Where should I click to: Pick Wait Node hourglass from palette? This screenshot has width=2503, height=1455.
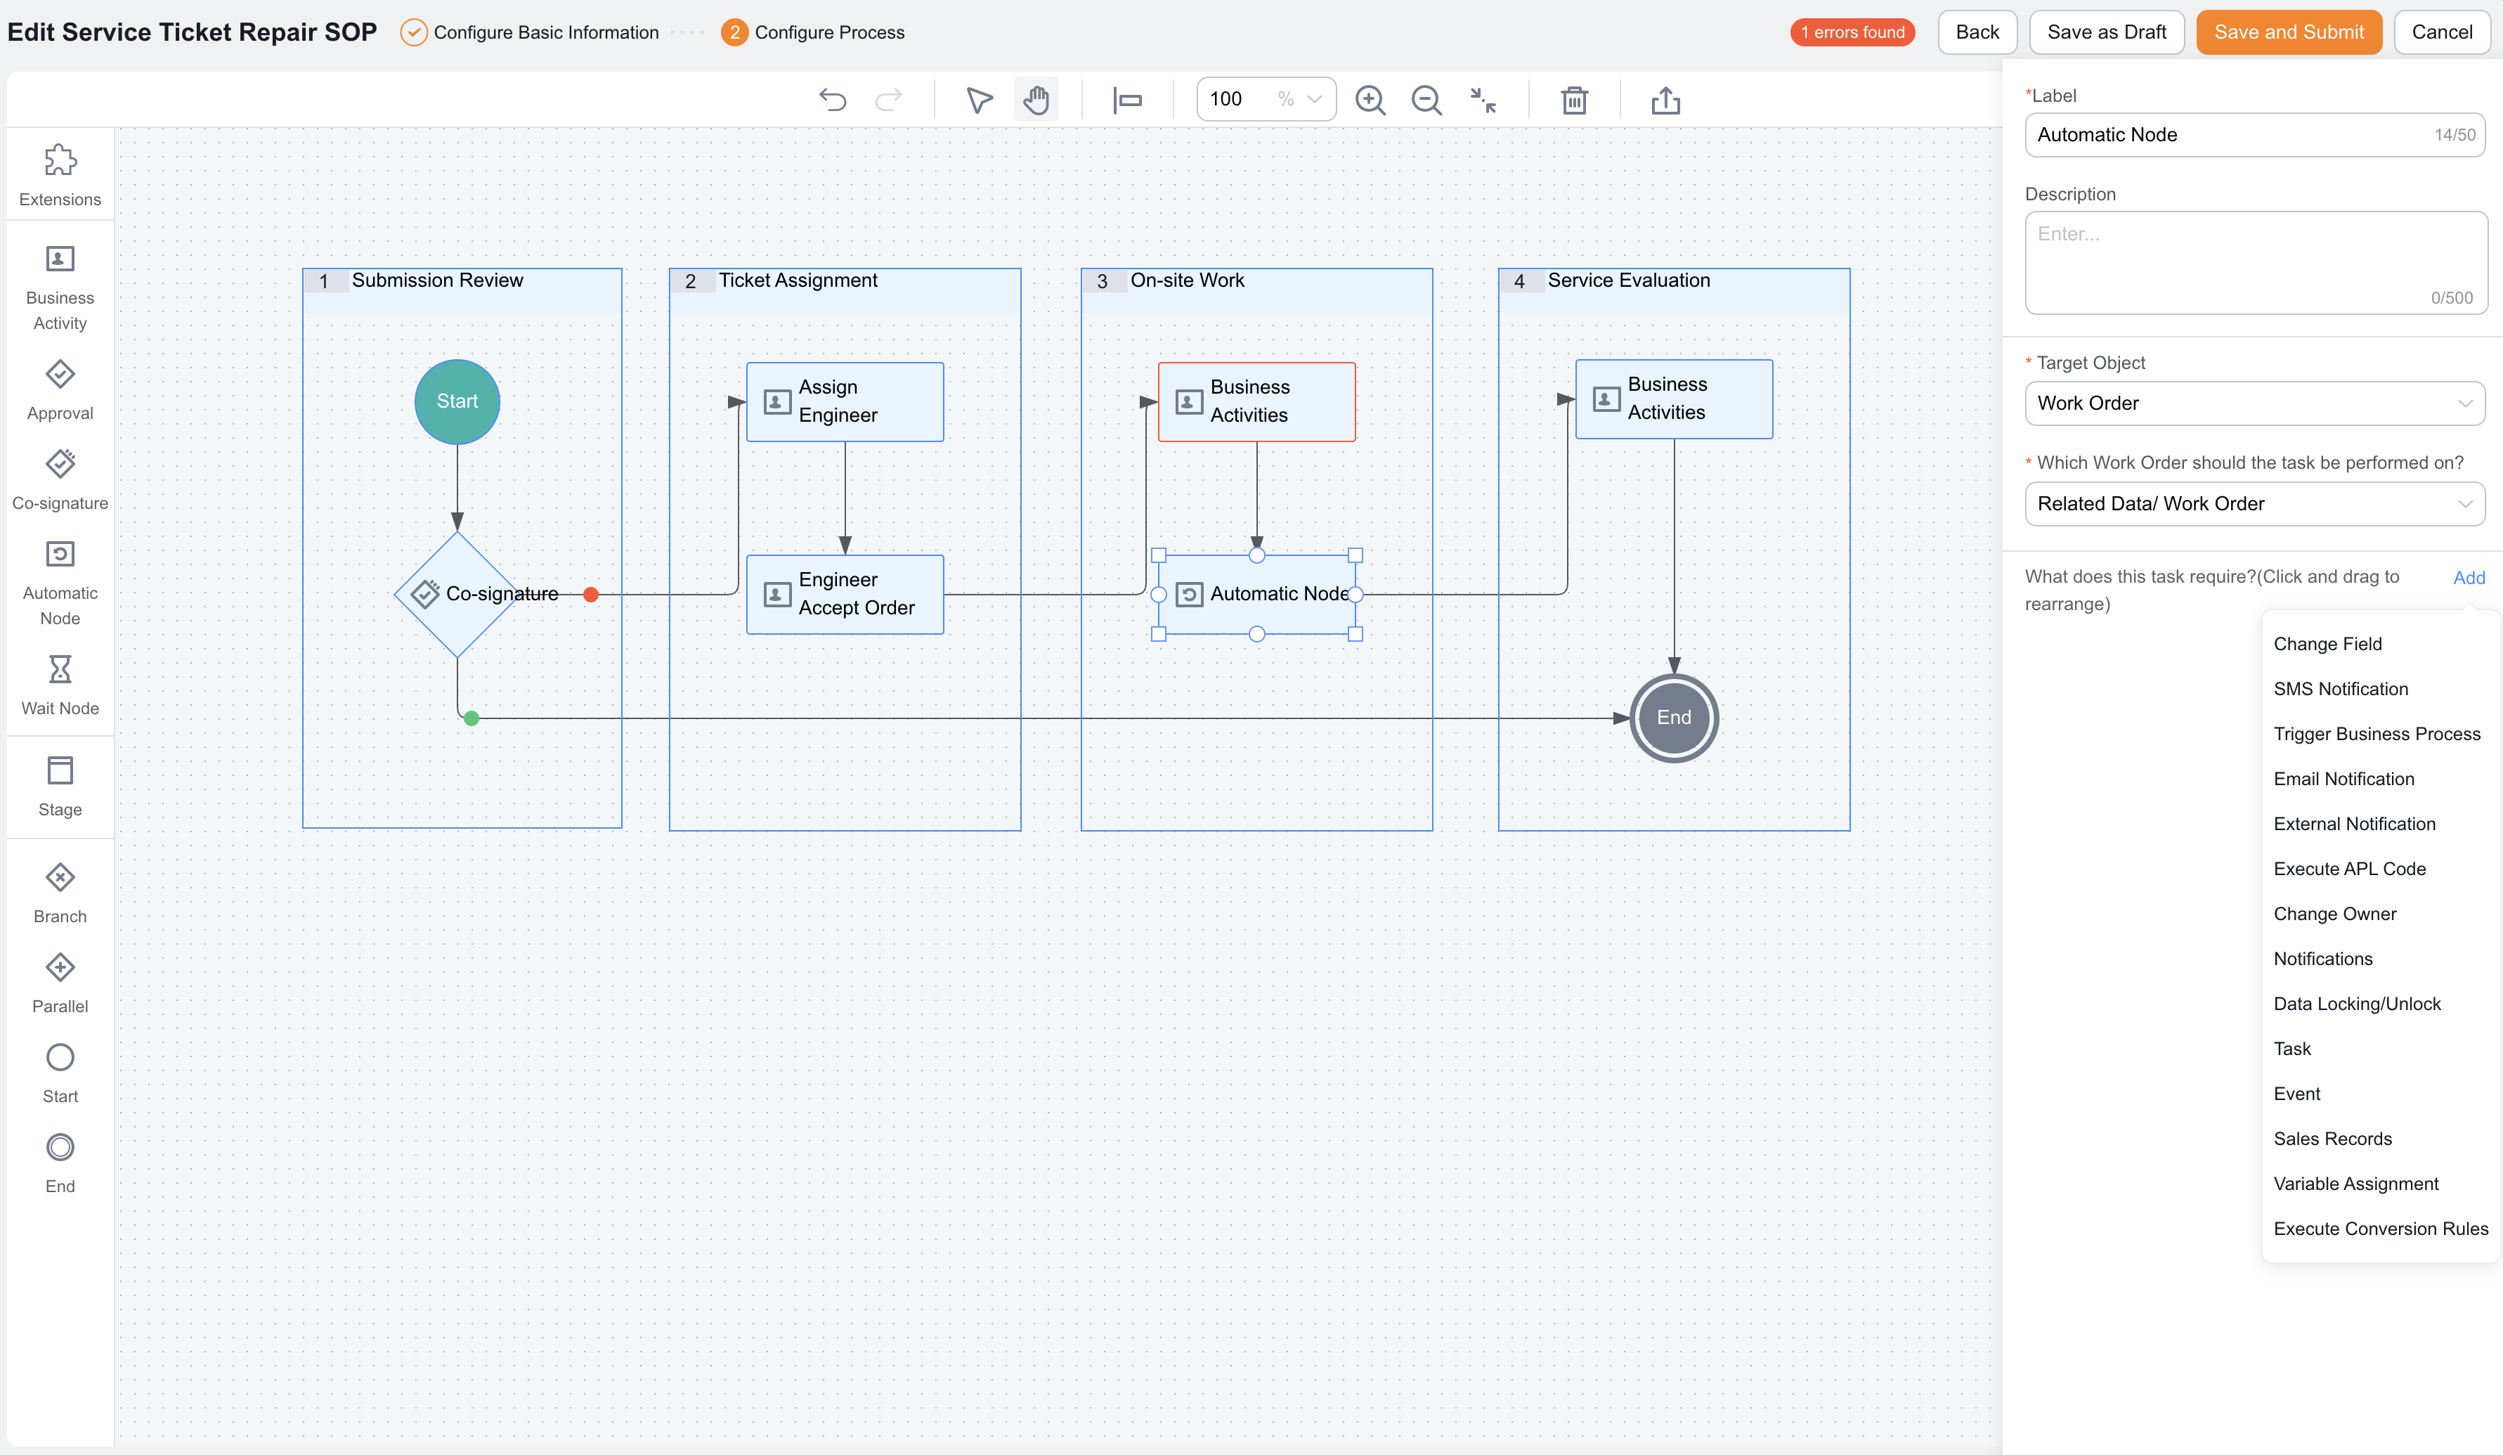point(60,685)
